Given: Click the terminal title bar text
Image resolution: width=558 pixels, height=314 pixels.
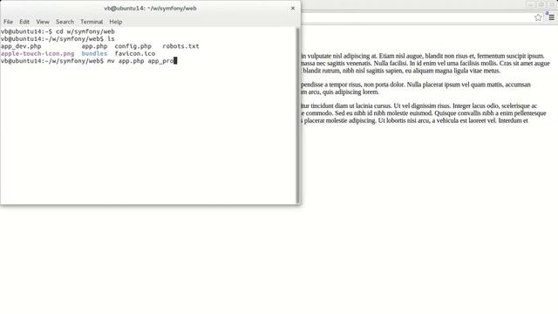Looking at the screenshot, I should pos(150,8).
